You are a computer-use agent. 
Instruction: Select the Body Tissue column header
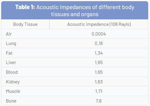click(25, 24)
